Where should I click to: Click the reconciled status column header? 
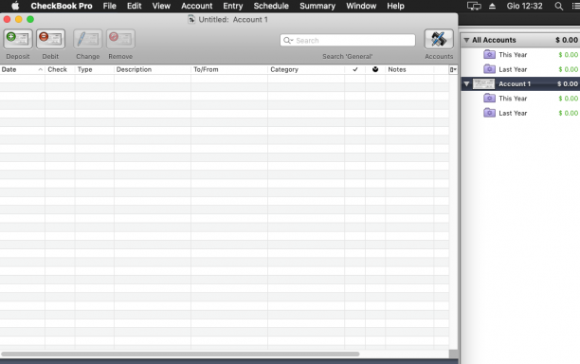click(x=375, y=69)
